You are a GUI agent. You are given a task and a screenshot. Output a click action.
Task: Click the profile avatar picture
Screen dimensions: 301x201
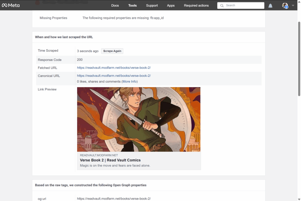tap(285, 6)
